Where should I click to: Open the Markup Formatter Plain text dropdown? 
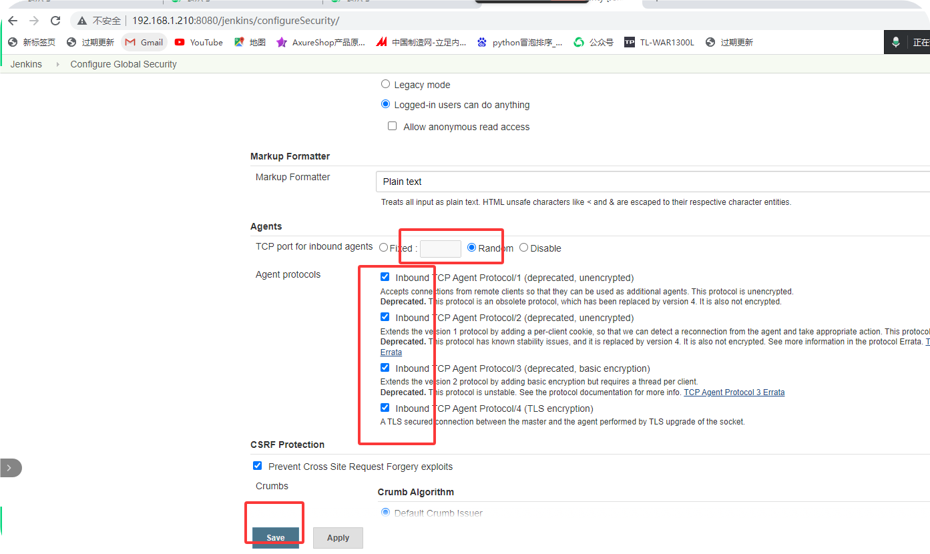[x=653, y=182]
